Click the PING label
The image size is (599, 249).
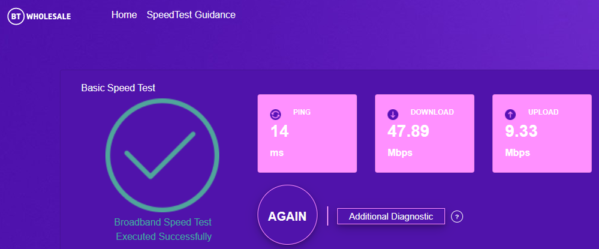pos(302,112)
